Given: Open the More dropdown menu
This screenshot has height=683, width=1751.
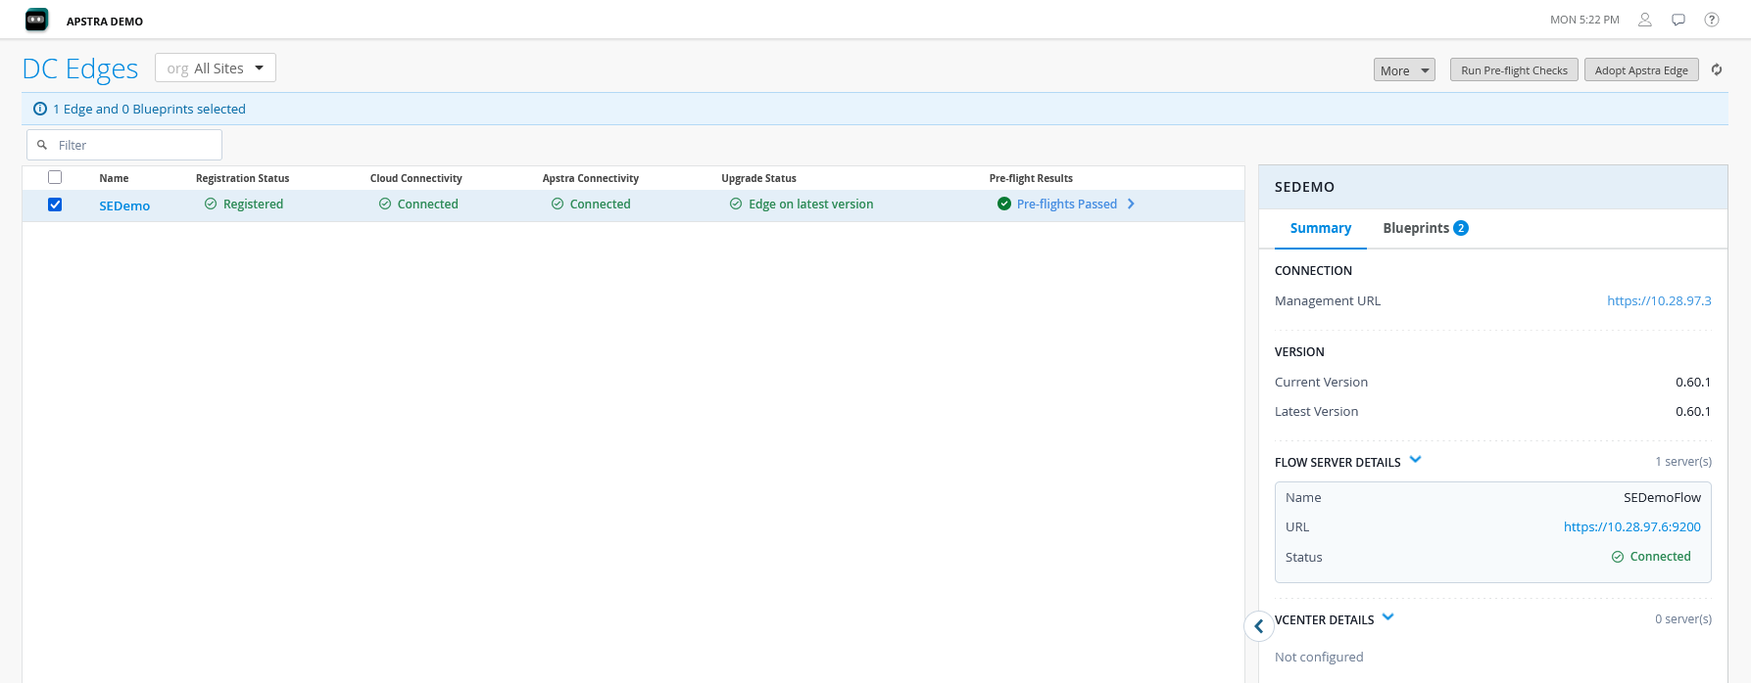Looking at the screenshot, I should [1404, 69].
